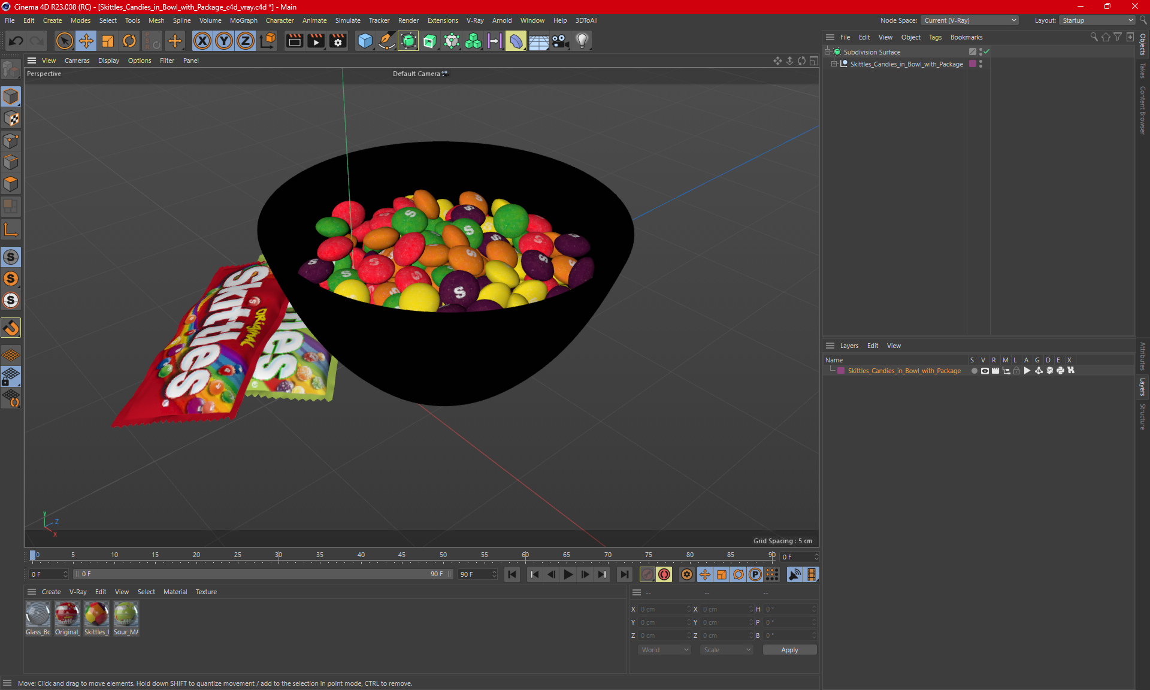Add a Light object
The image size is (1150, 690).
(582, 41)
